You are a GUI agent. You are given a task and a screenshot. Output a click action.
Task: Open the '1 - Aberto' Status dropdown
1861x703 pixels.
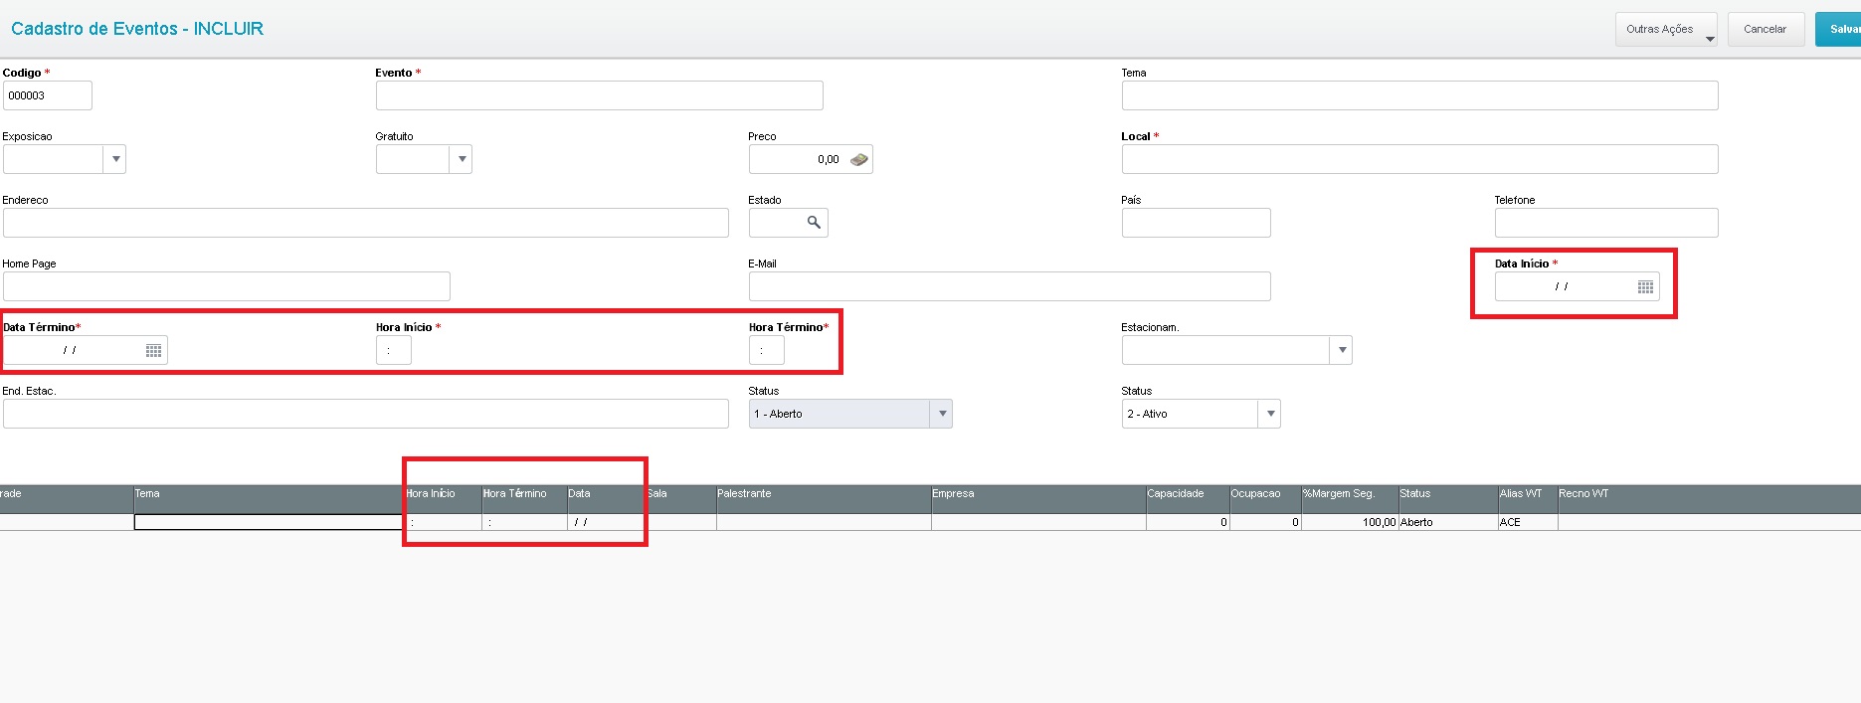[942, 414]
